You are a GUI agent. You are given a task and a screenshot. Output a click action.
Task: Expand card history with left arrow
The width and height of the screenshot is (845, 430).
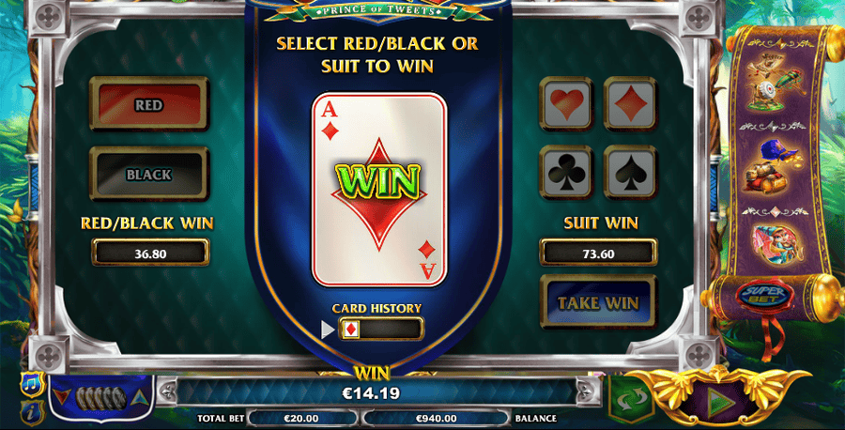click(327, 330)
